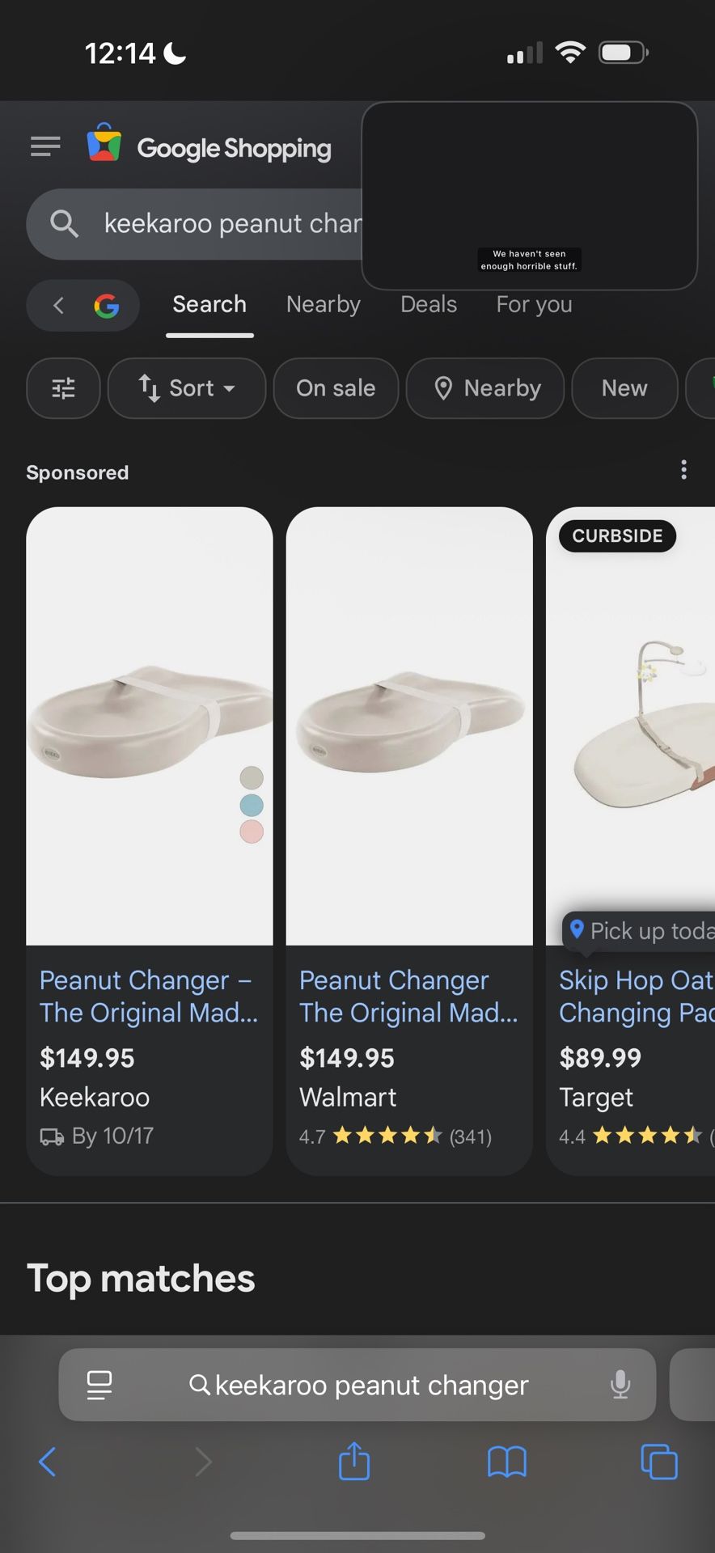715x1553 pixels.
Task: Switch to the Deals tab
Action: (429, 305)
